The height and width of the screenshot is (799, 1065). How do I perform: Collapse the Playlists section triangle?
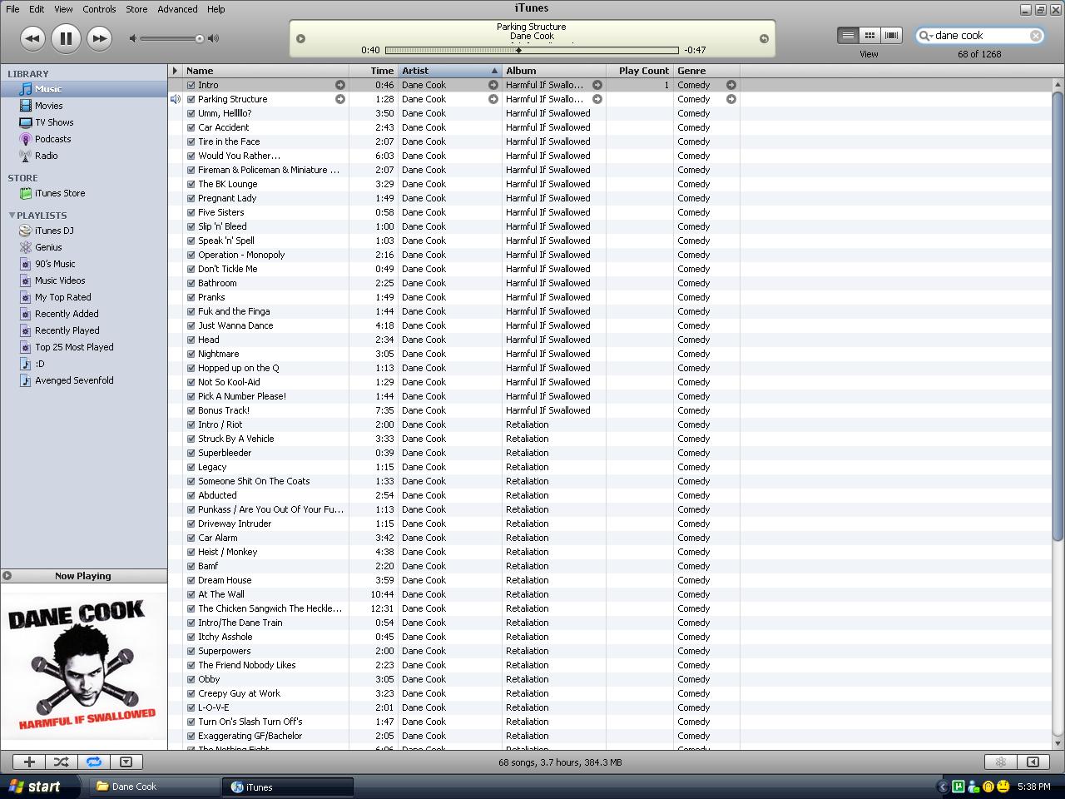(12, 215)
